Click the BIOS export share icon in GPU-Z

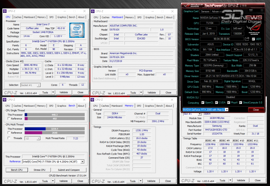[247, 39]
